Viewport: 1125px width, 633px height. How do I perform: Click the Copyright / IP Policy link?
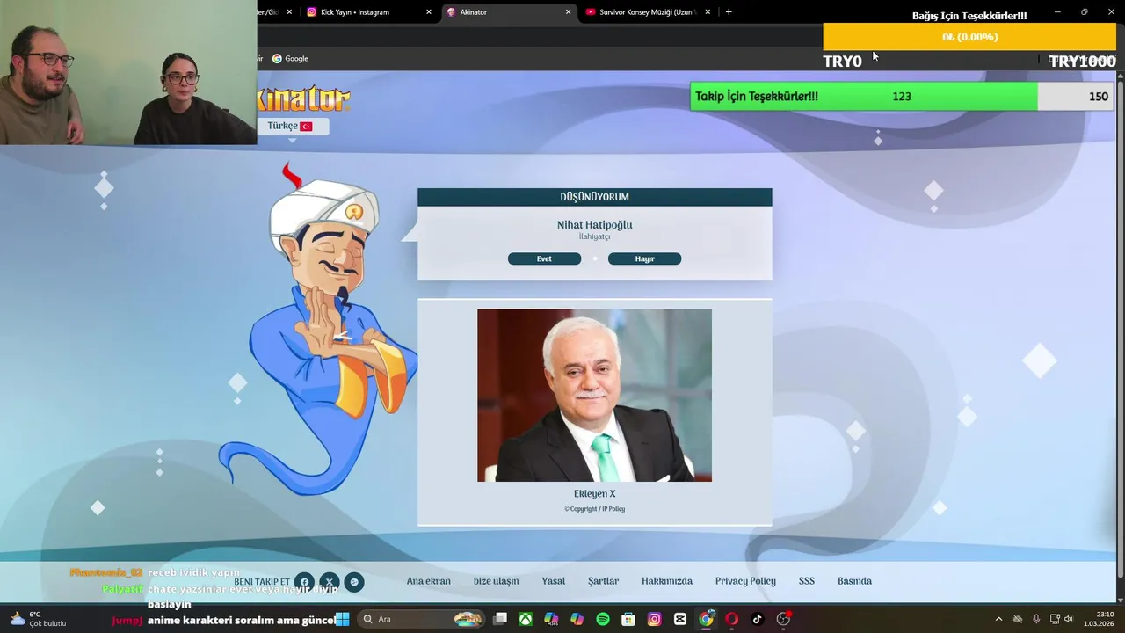tap(595, 509)
